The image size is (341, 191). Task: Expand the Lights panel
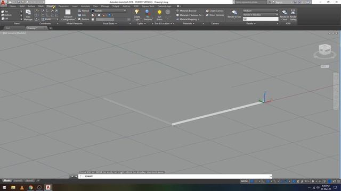(141, 23)
